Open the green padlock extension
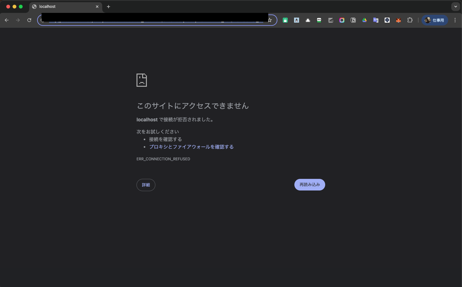 click(x=285, y=20)
